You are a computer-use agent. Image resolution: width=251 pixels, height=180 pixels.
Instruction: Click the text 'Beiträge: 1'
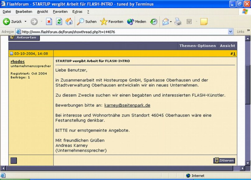pos(20,77)
